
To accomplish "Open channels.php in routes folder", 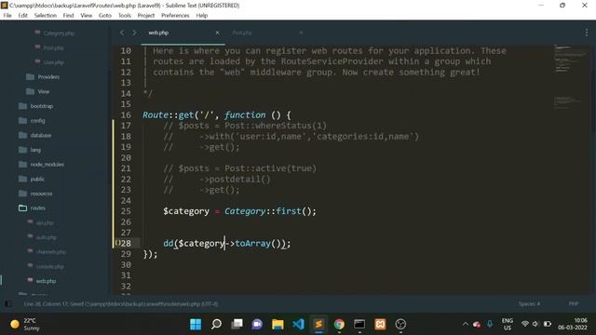I will (x=51, y=252).
